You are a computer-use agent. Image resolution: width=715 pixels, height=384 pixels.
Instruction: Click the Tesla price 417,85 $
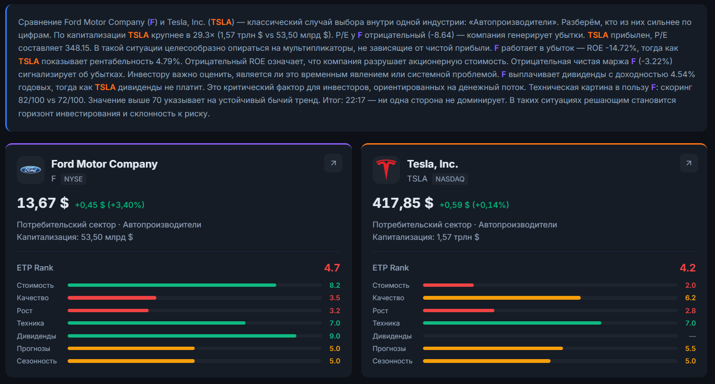[x=403, y=203]
